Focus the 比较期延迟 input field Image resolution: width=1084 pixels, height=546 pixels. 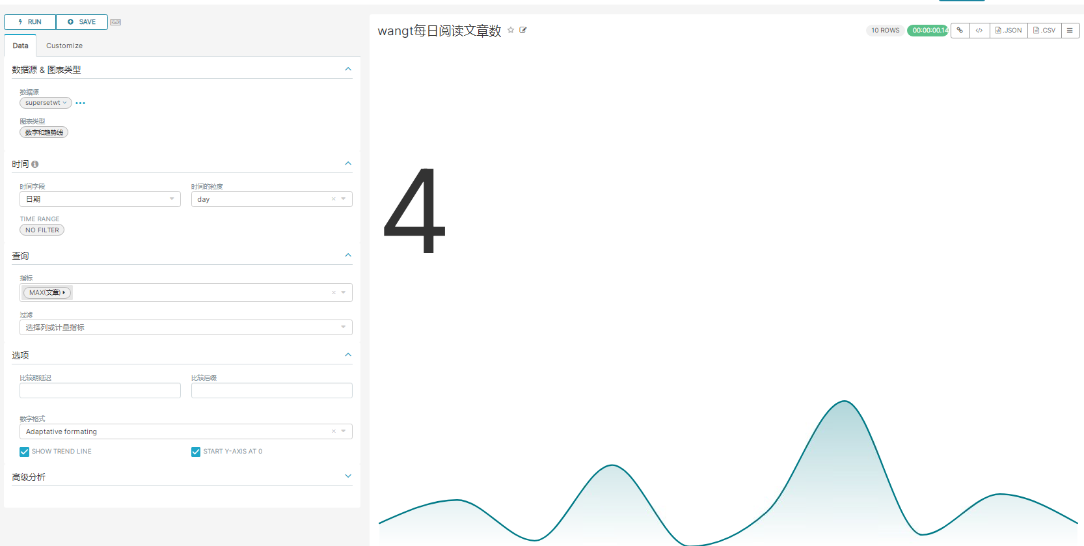click(x=100, y=390)
